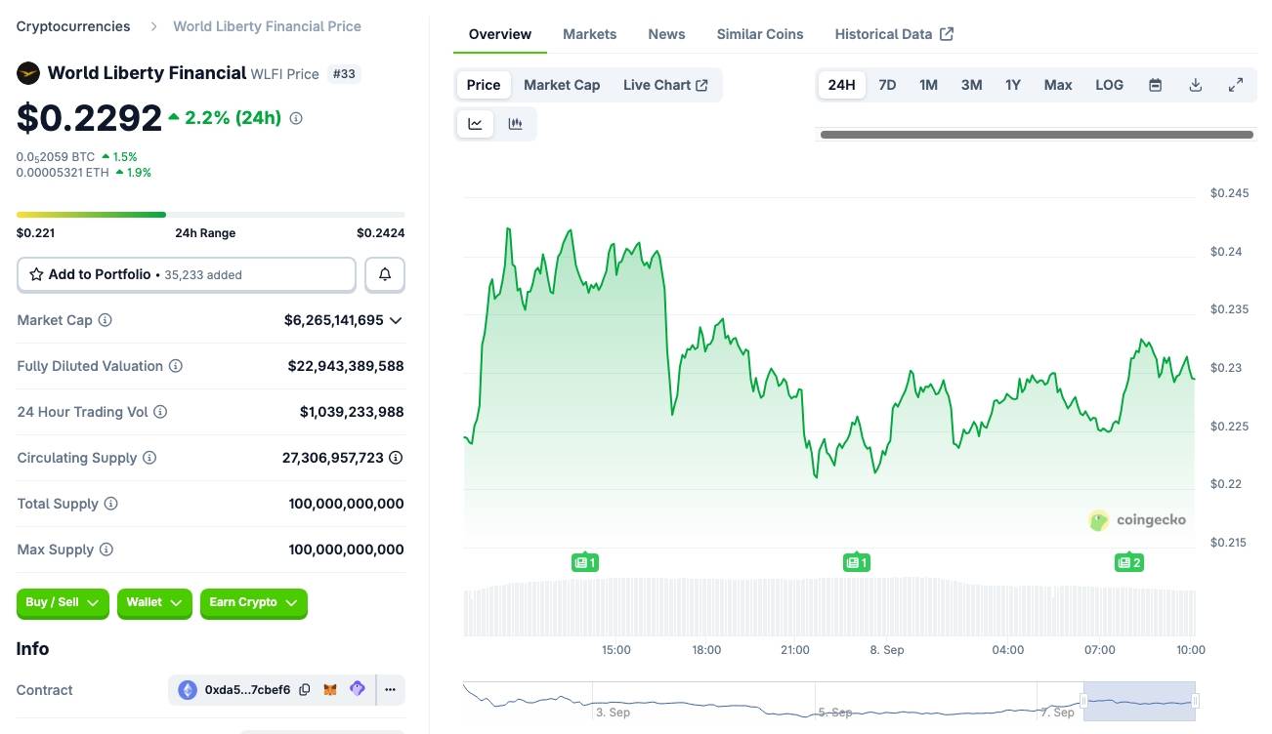Show 24 Hour Trading Vol info icon
The height and width of the screenshot is (734, 1272).
[160, 412]
